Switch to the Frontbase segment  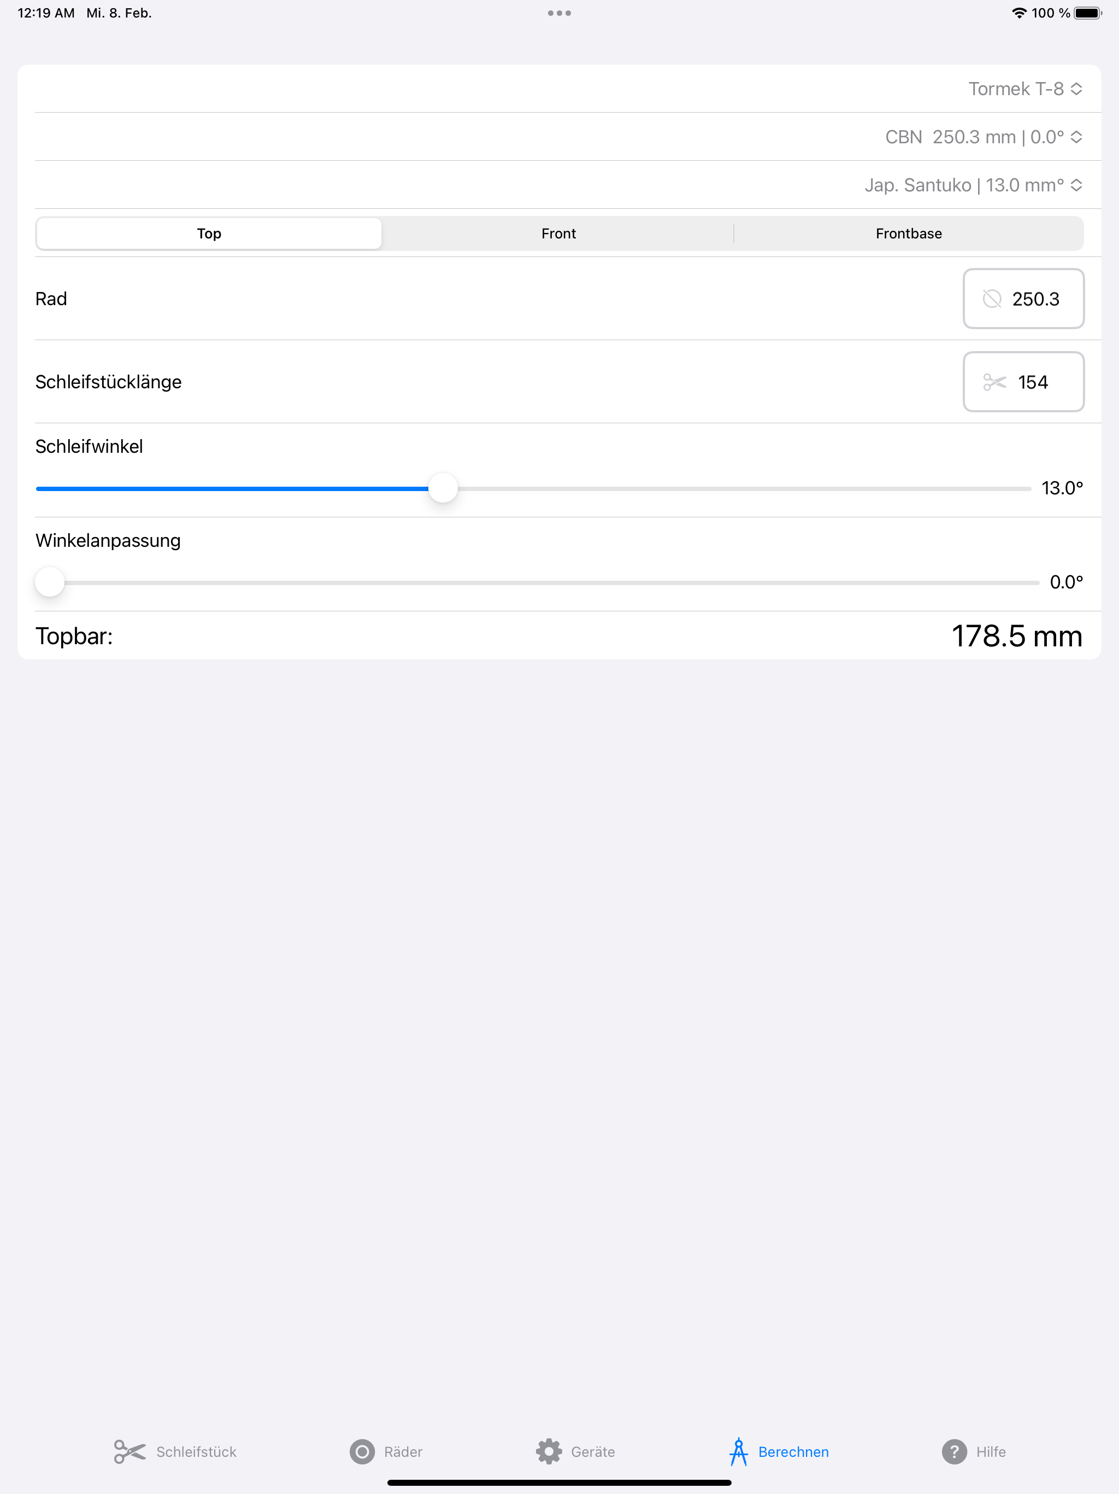909,234
